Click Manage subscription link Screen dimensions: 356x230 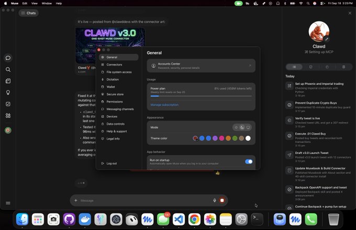point(164,105)
